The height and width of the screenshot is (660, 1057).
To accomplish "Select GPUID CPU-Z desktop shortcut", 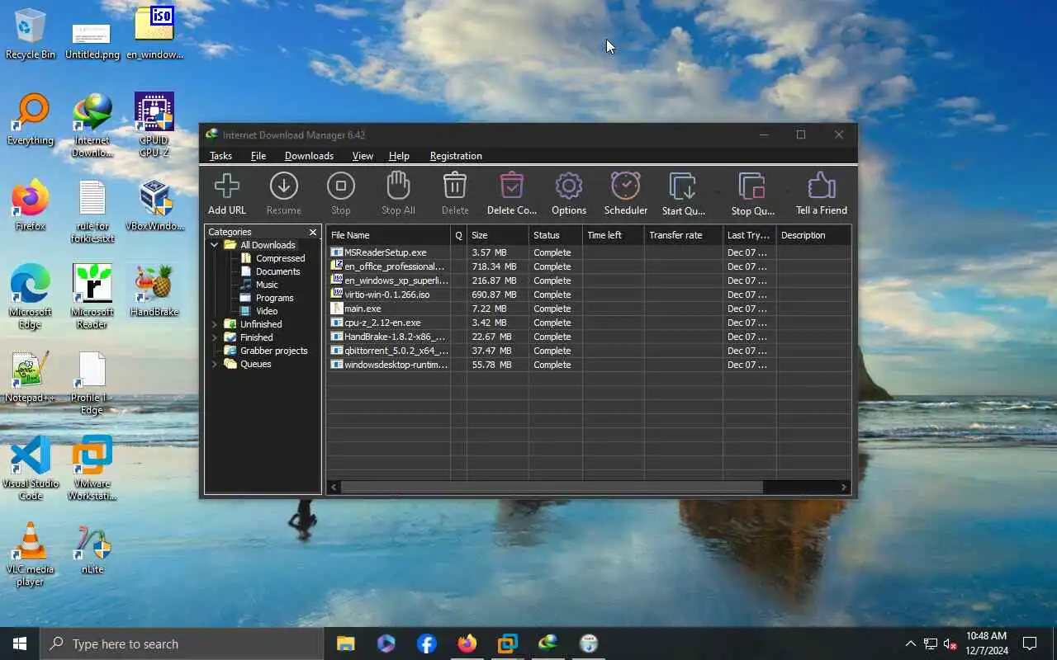I will tap(154, 125).
